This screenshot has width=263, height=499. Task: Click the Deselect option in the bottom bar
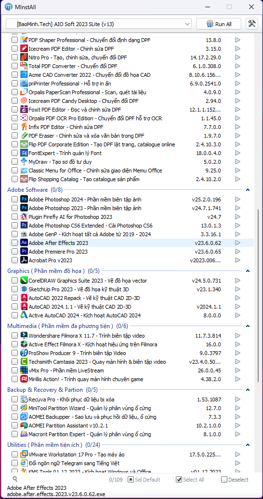click(235, 480)
